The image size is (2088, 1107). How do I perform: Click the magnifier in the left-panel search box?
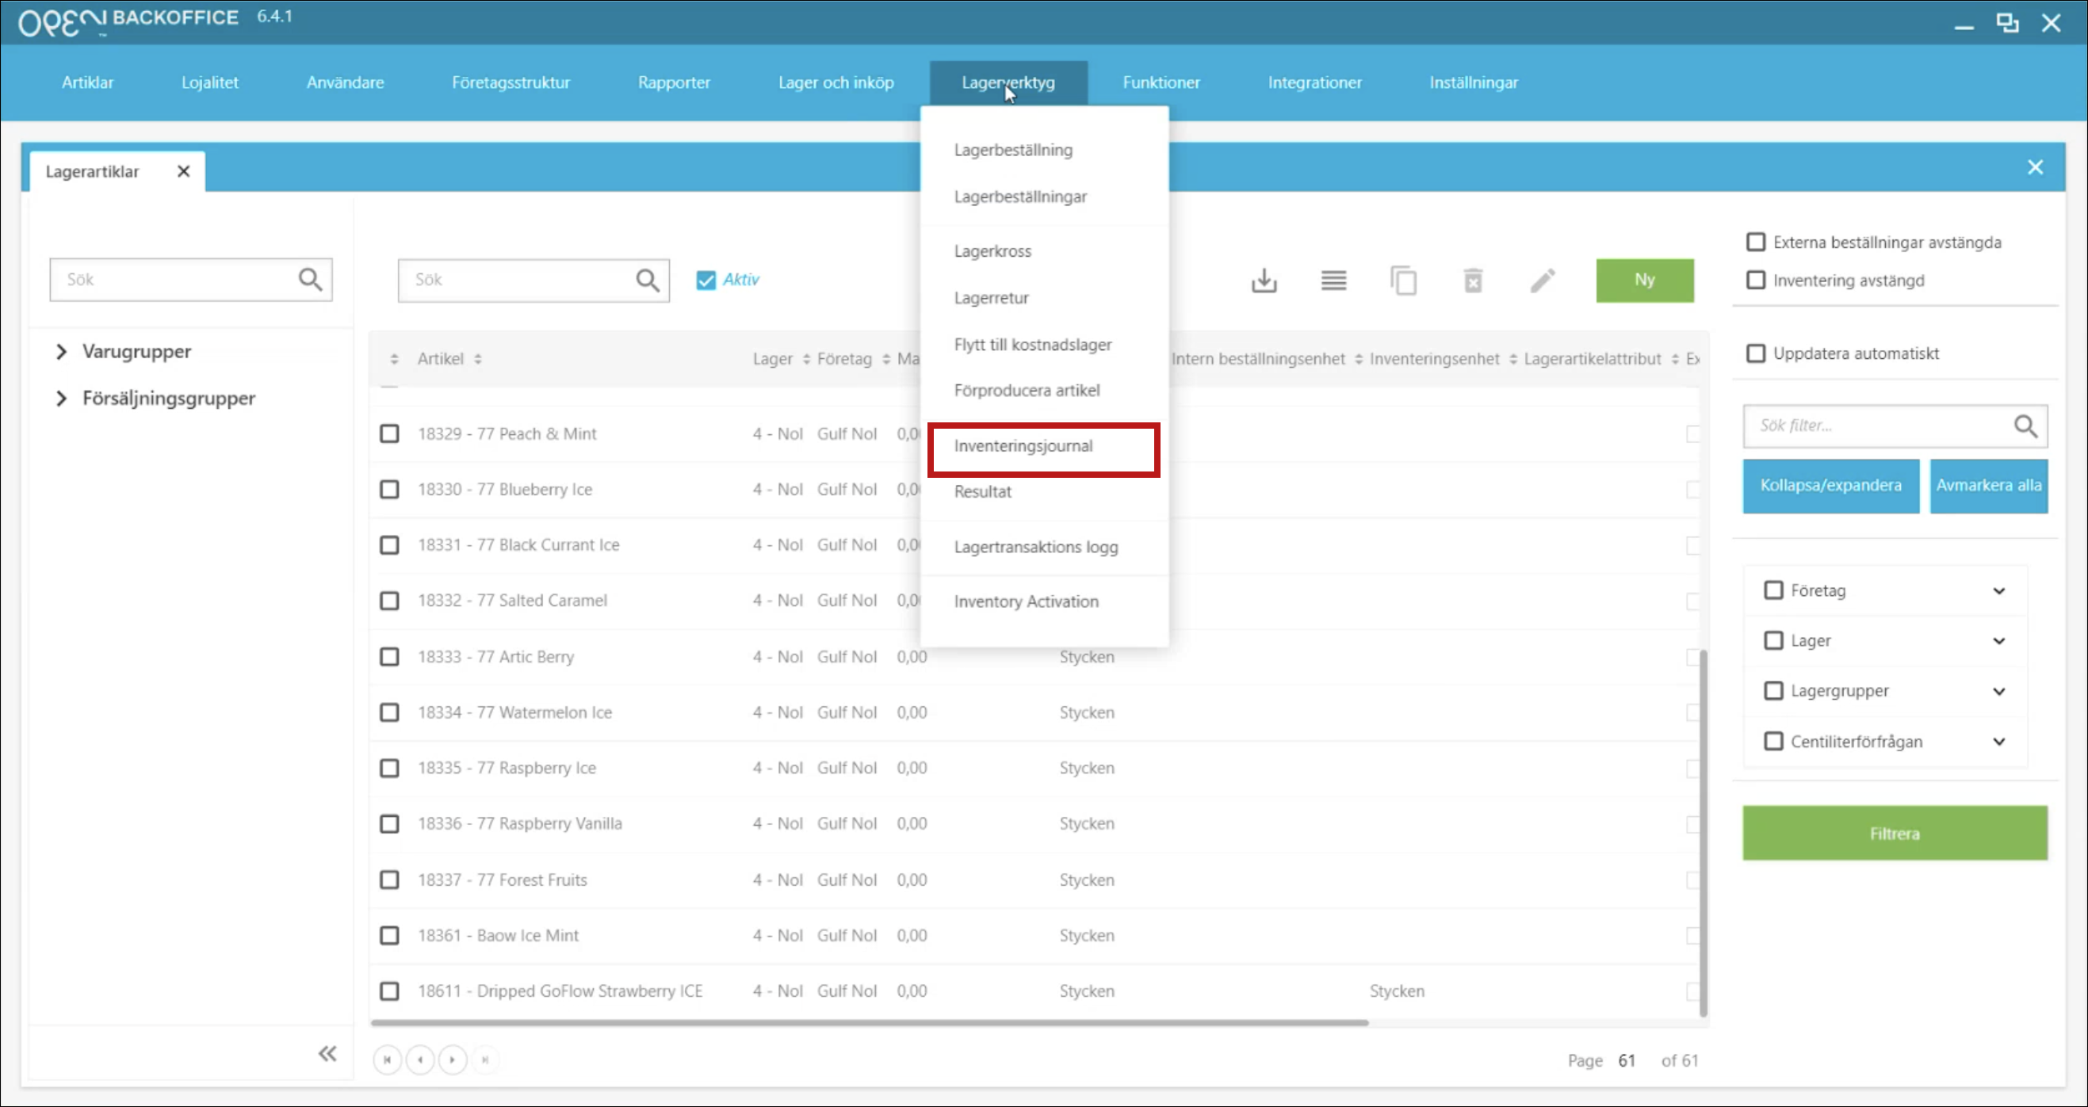tap(310, 280)
